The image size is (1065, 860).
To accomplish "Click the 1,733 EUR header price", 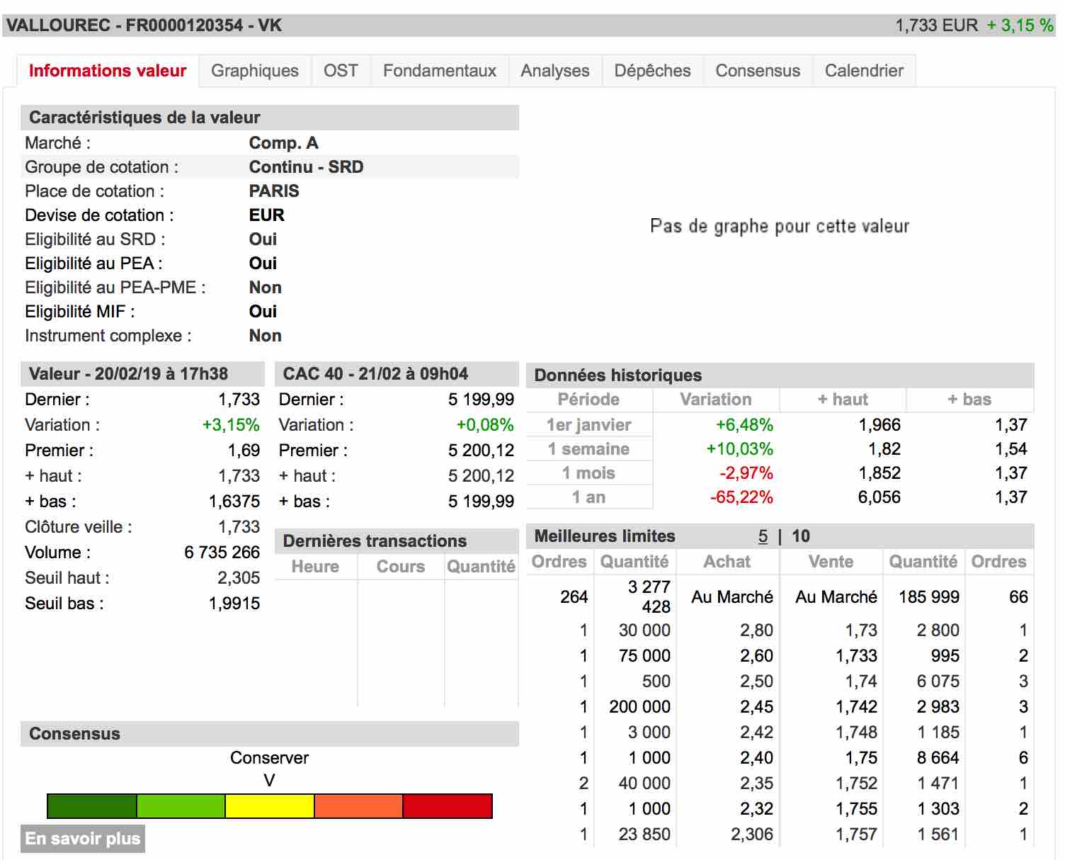I will click(x=936, y=26).
